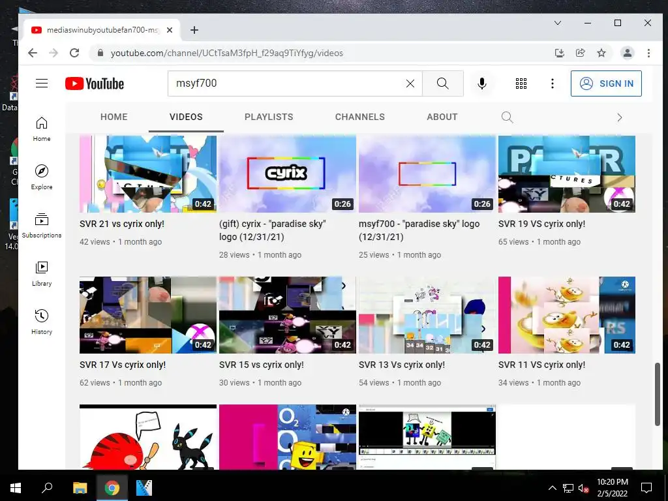
Task: Show more channel tabs arrow
Action: pyautogui.click(x=620, y=117)
